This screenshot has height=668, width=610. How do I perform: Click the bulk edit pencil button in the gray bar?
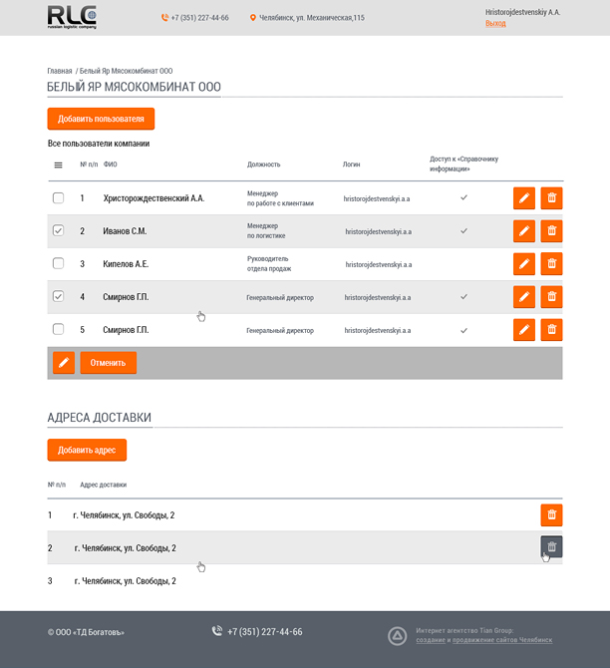pyautogui.click(x=64, y=363)
